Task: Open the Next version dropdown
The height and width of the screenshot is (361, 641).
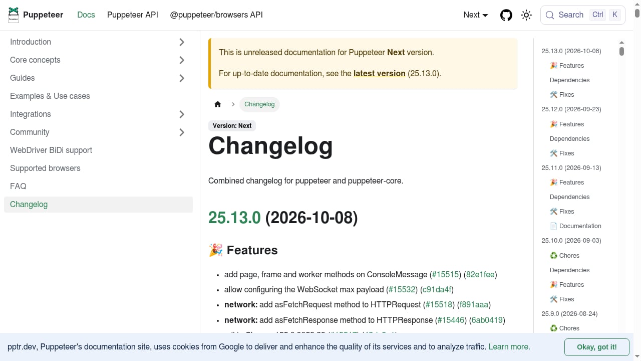Action: pyautogui.click(x=476, y=15)
